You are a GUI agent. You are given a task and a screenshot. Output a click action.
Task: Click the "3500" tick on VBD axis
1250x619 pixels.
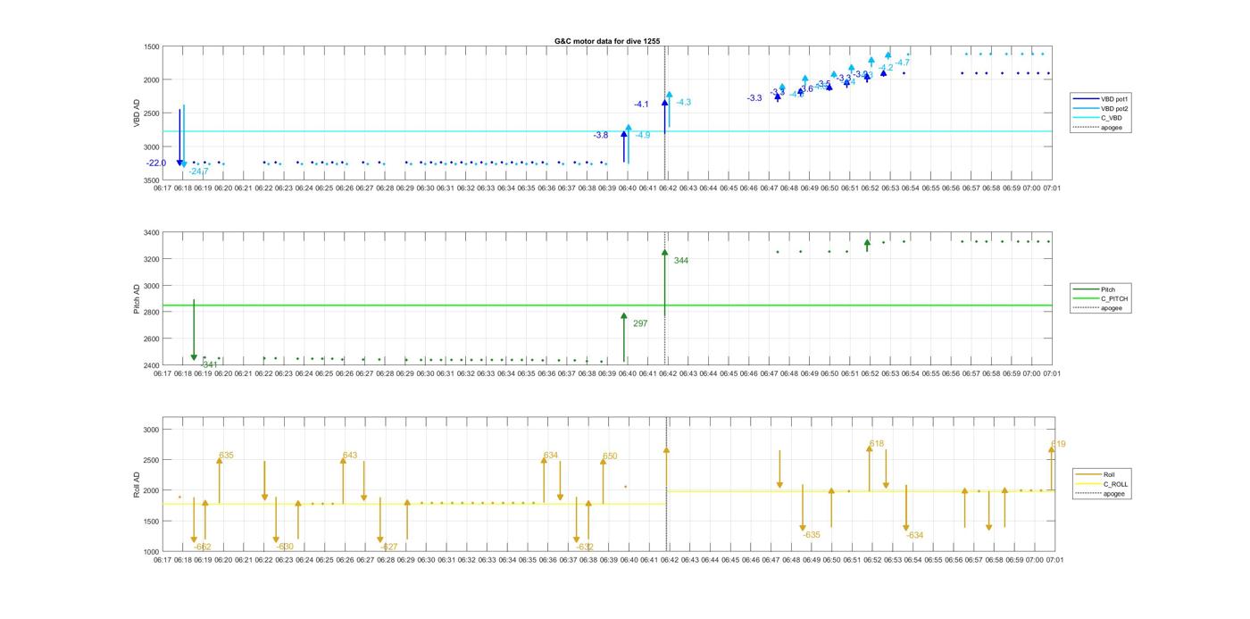[x=152, y=180]
